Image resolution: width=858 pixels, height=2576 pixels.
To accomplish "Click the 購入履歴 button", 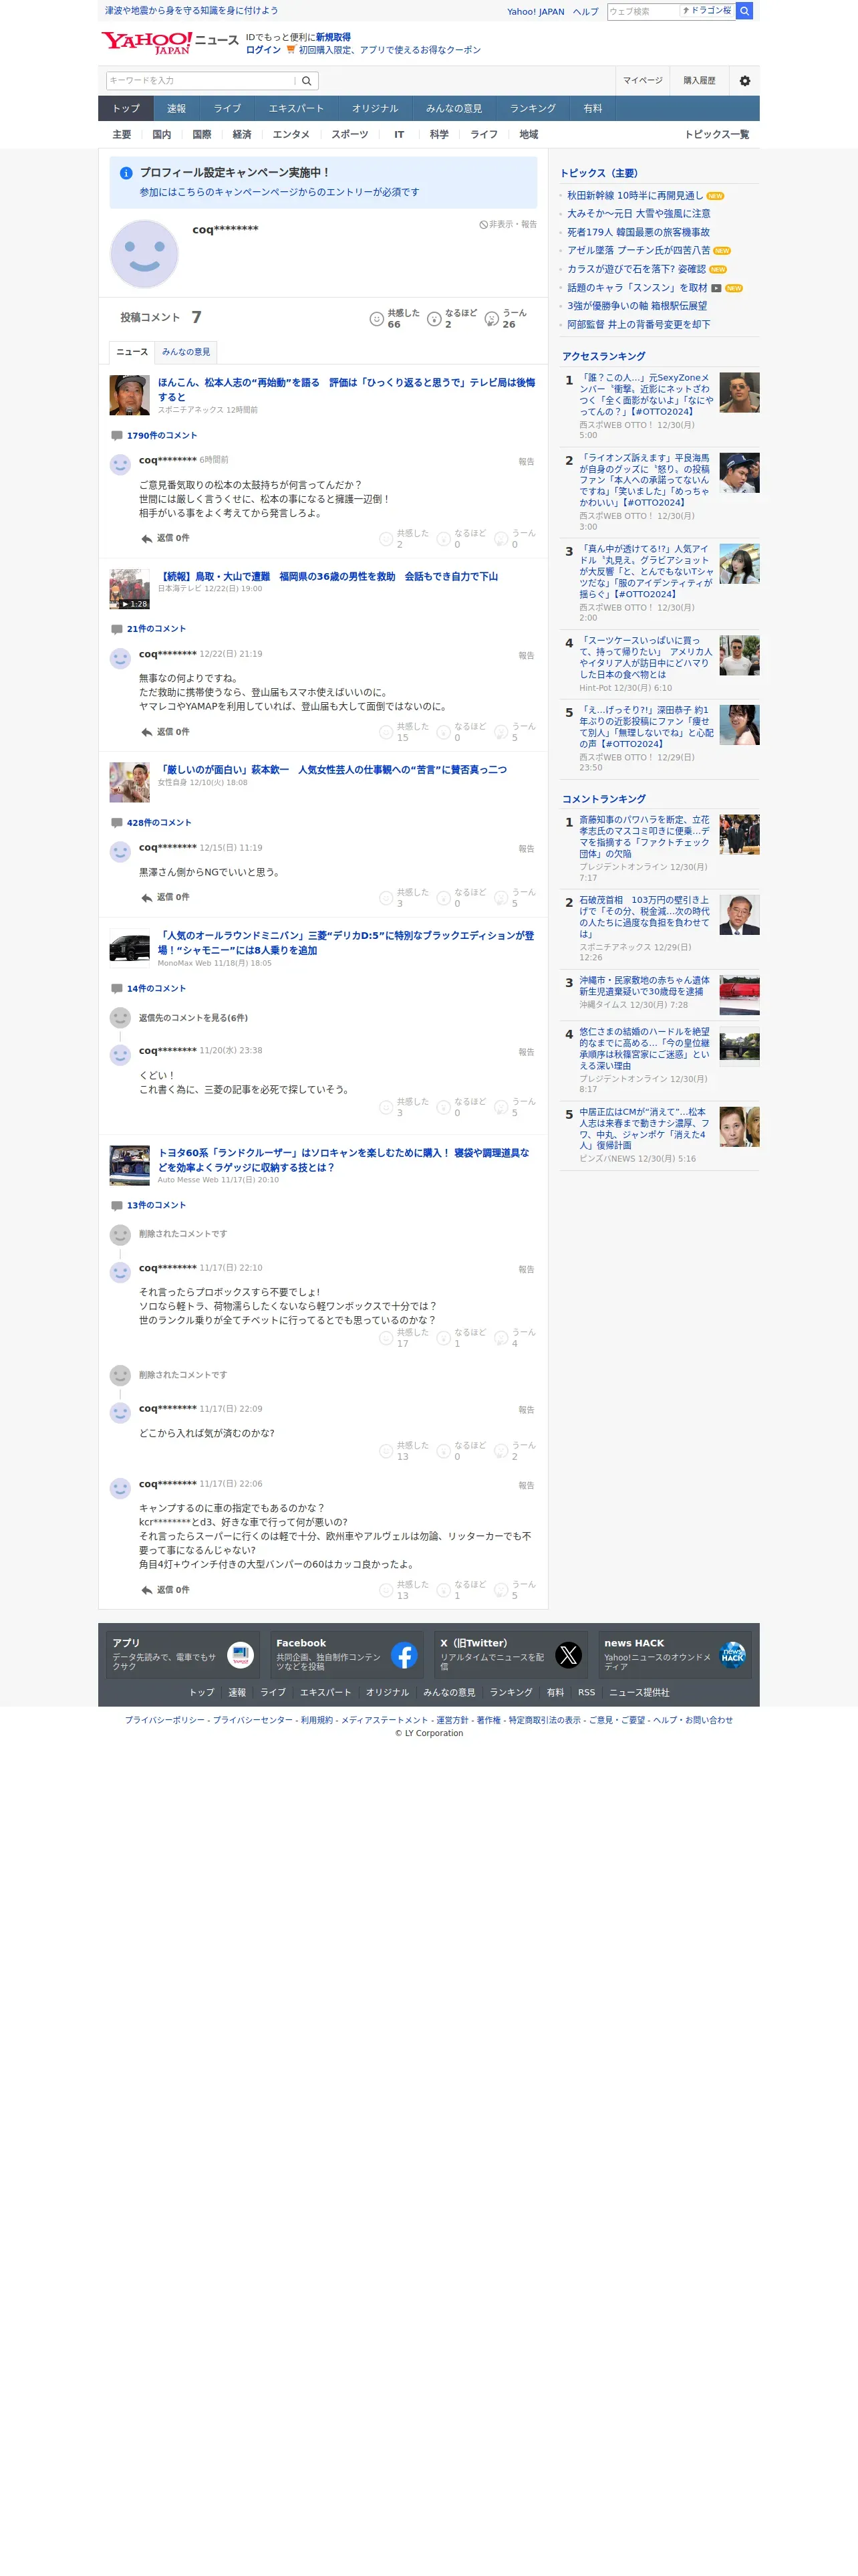I will [x=699, y=81].
